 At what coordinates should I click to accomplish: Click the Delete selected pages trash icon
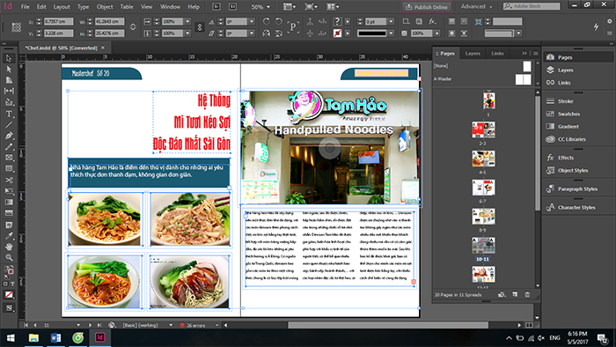pos(527,294)
